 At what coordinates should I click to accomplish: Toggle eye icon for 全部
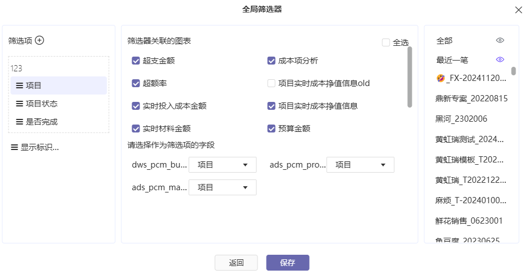click(x=500, y=40)
